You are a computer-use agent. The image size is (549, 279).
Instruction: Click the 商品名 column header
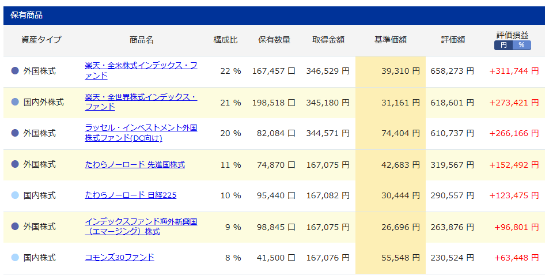[142, 40]
